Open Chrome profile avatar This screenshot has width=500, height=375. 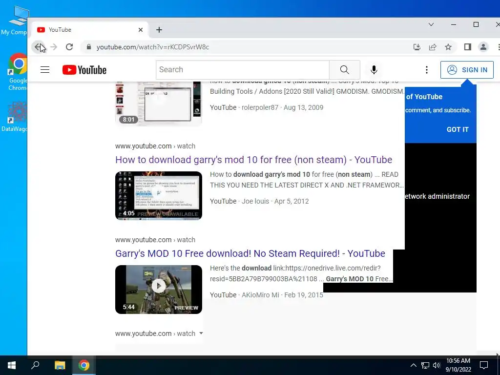click(483, 47)
